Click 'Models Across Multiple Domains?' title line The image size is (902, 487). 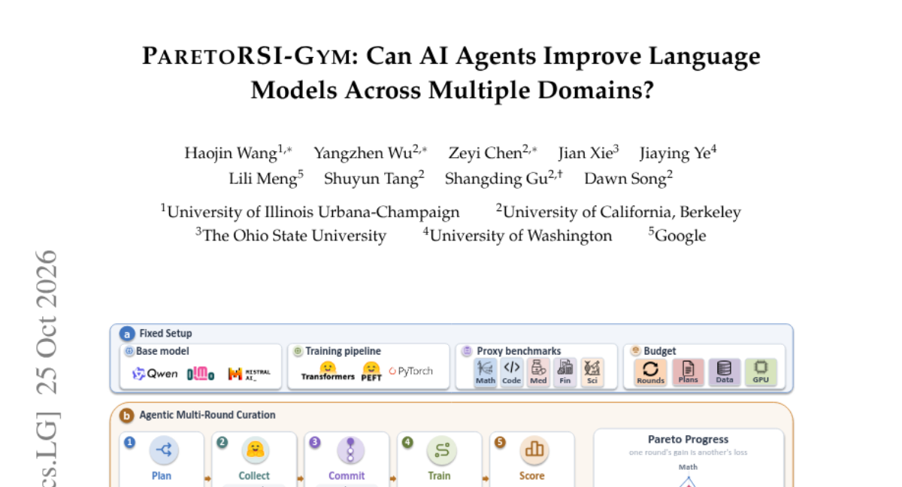[452, 90]
